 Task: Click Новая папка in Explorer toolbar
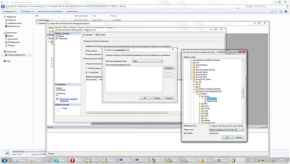(x=72, y=11)
